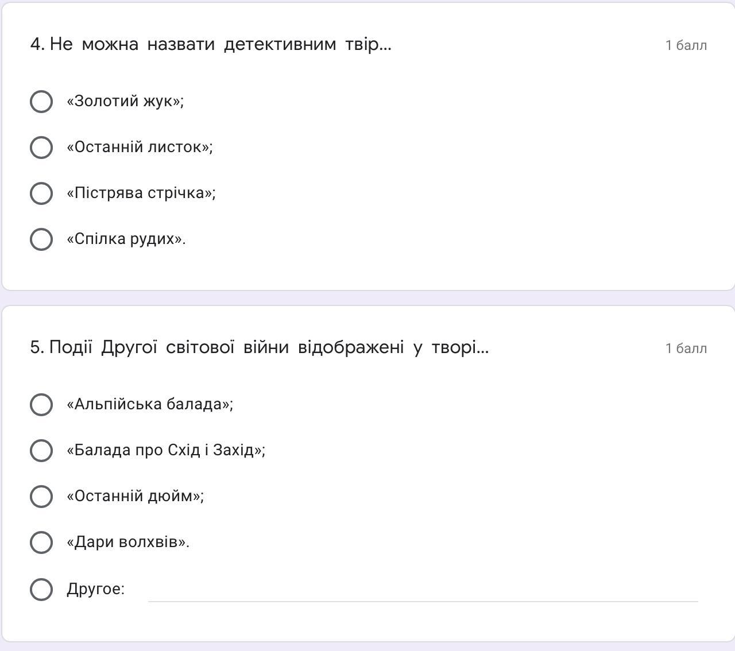The image size is (735, 651).
Task: Pick the «Пістрява стрічка» radio button
Action: [41, 193]
